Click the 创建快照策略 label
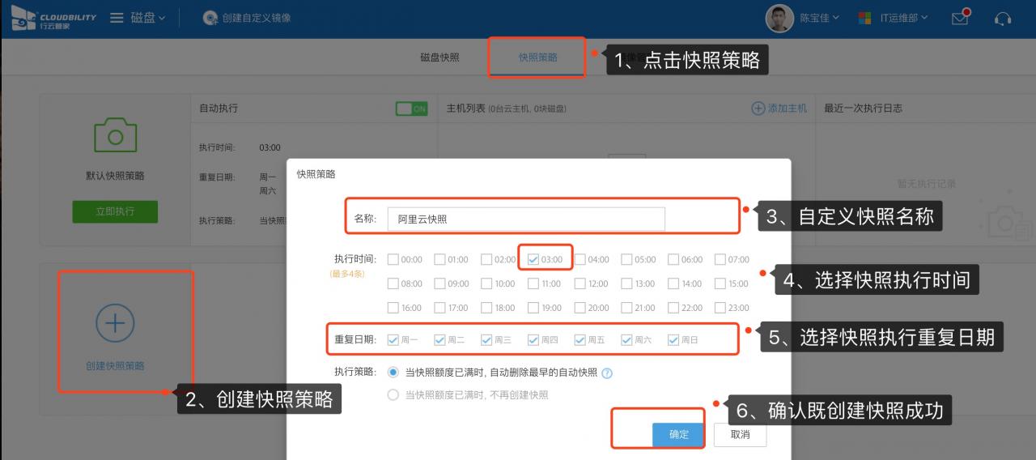Screen dimensions: 1036x460 pos(115,366)
